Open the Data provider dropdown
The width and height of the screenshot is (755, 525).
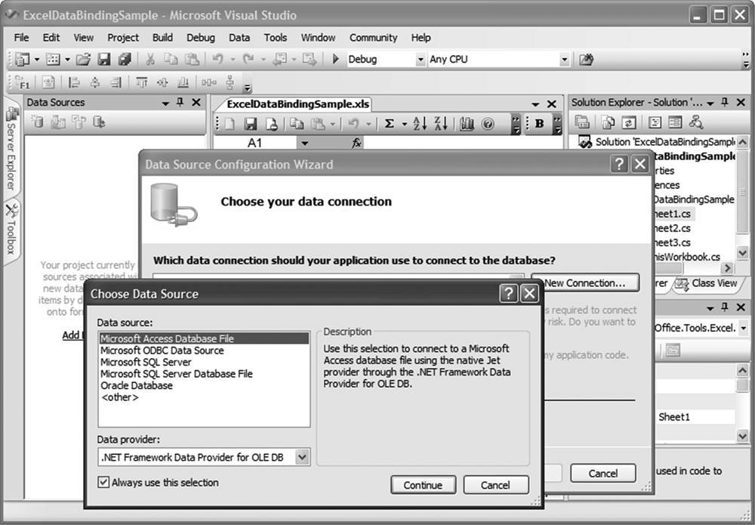(x=302, y=457)
